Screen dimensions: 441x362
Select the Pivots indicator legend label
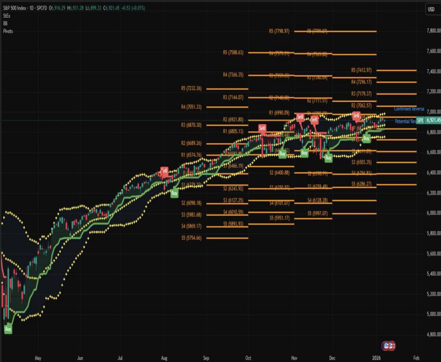click(8, 31)
